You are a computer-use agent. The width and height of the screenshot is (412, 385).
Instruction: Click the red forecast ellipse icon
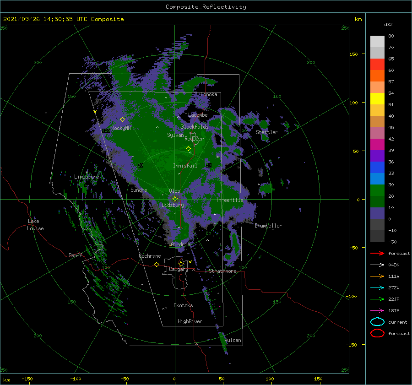click(x=377, y=333)
